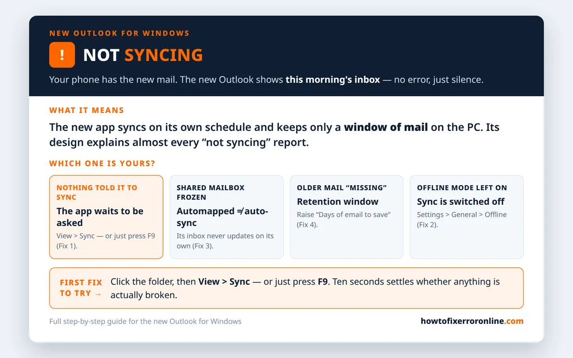Click the 'WHAT IT MEANS' heading

87,110
